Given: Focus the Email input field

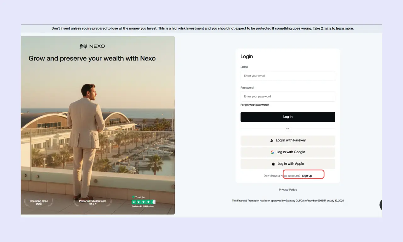Looking at the screenshot, I should click(288, 76).
